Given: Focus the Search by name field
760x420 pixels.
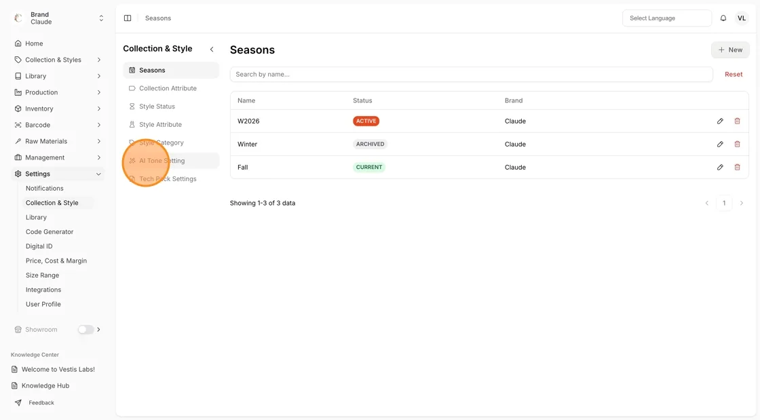Looking at the screenshot, I should click(471, 74).
